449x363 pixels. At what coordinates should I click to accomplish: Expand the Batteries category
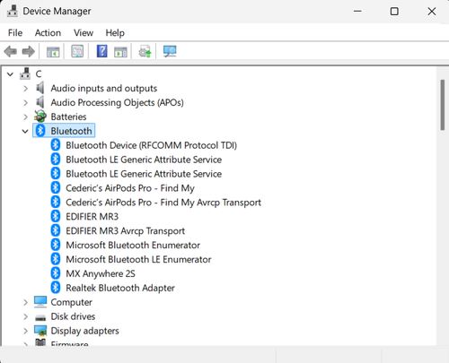pos(25,117)
